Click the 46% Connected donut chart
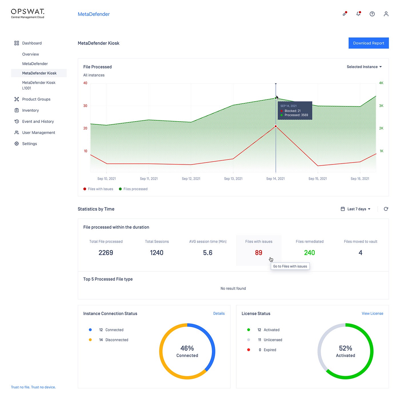 click(x=187, y=351)
